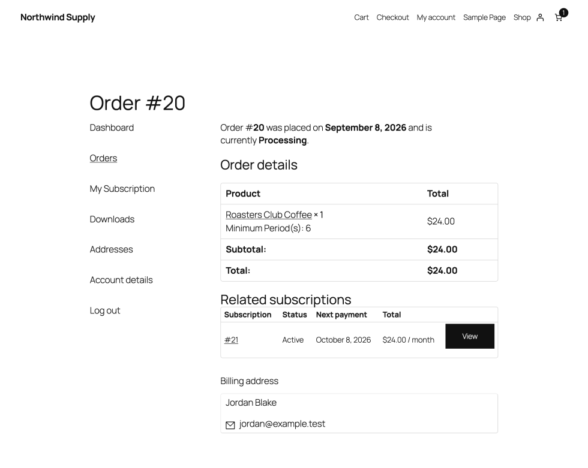Open My Subscription in sidebar
The image size is (588, 468).
(x=122, y=189)
